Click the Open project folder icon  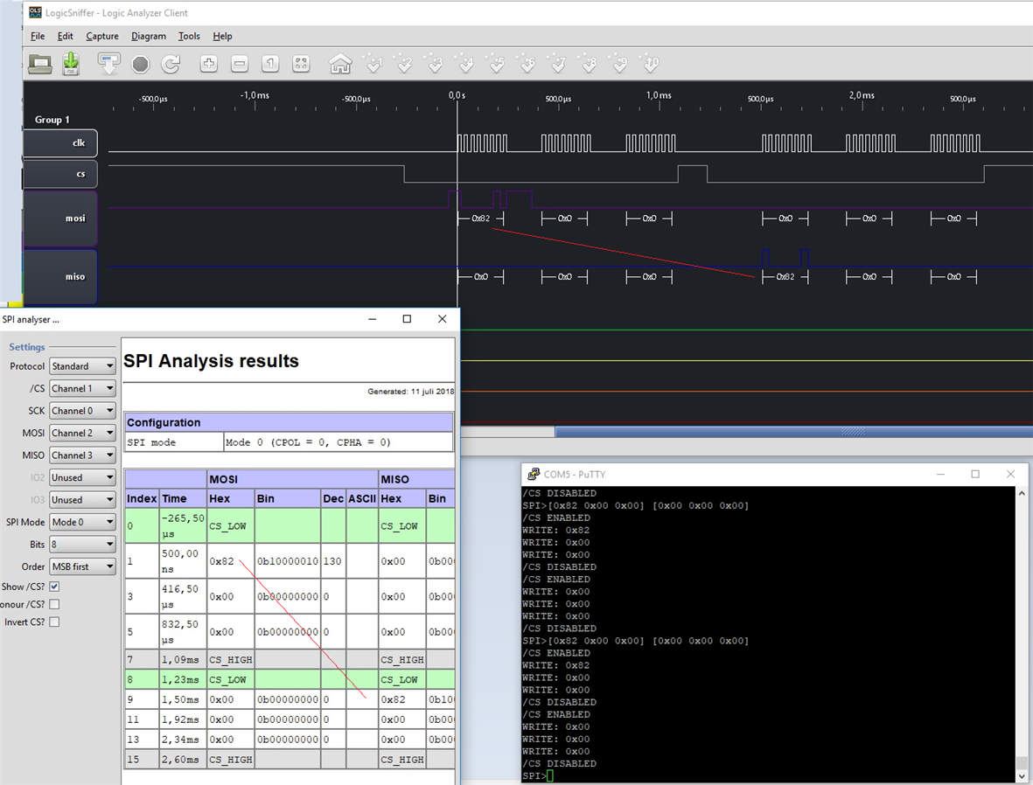40,64
